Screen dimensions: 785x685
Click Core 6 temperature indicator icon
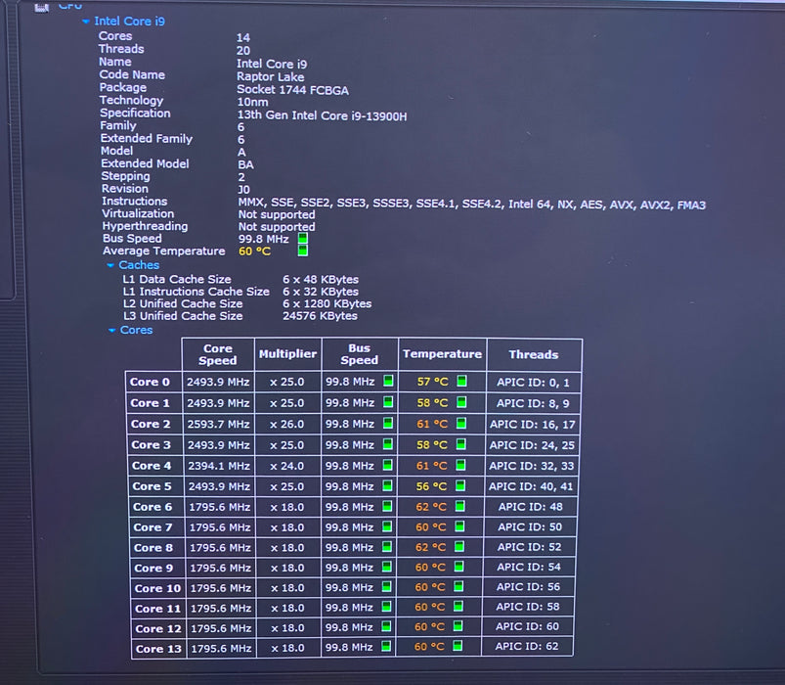point(459,506)
